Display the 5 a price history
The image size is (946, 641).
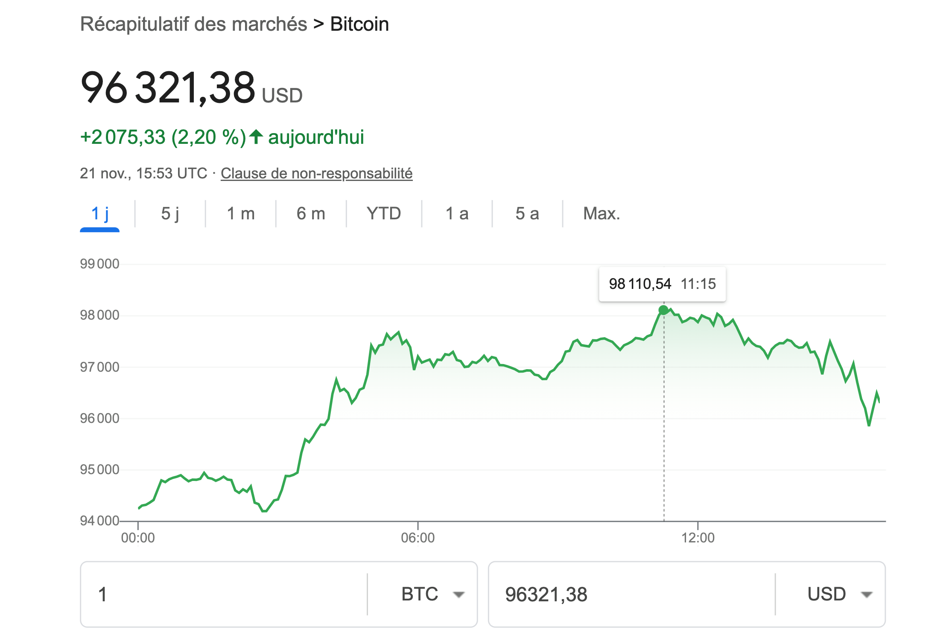pyautogui.click(x=527, y=213)
